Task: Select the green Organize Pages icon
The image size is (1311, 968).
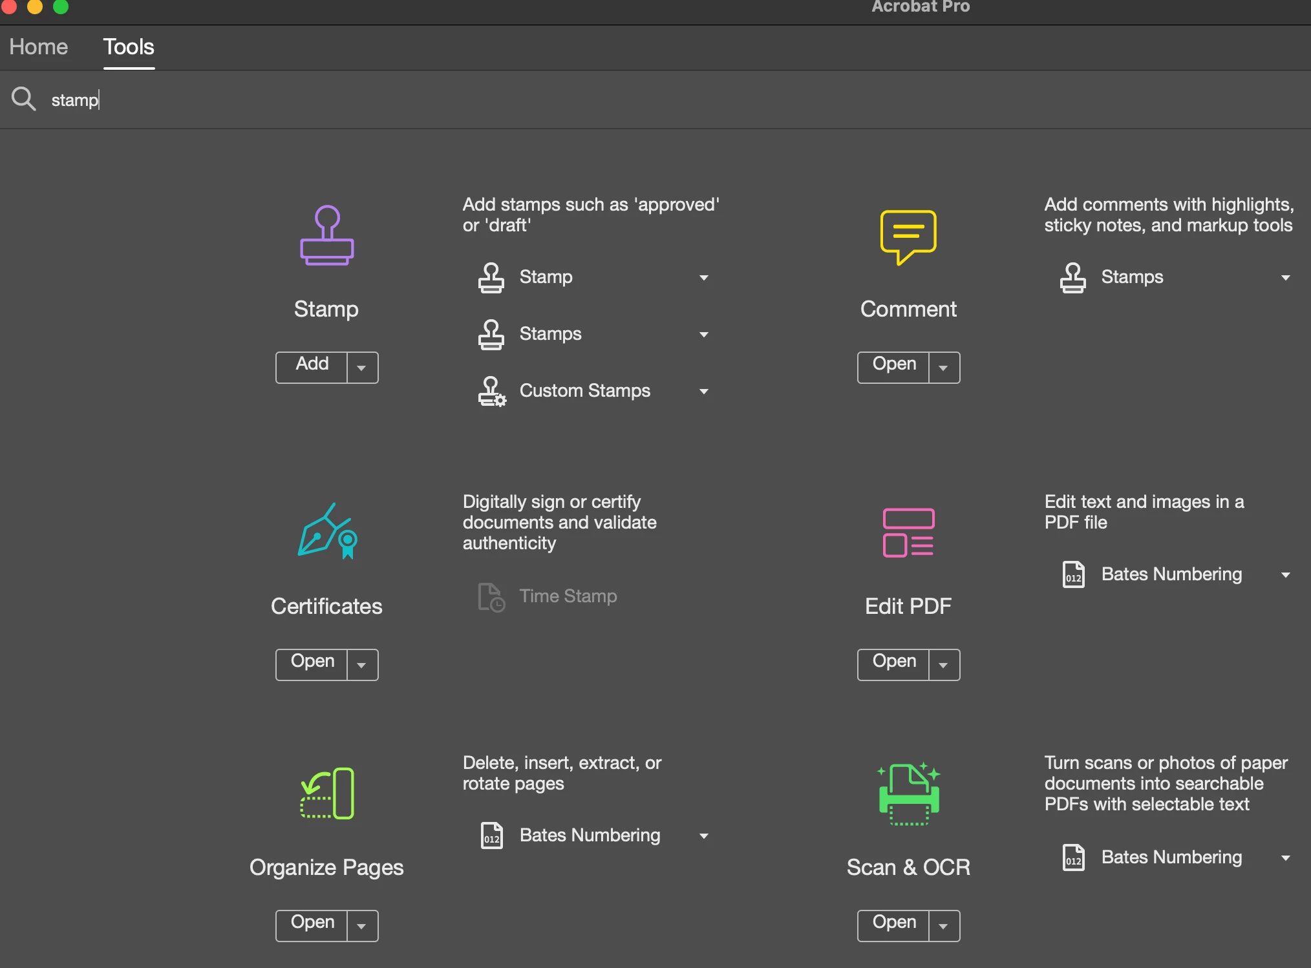Action: click(326, 794)
